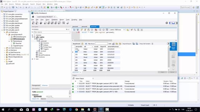Open Chrome from the Windows taskbar
Screen dimensions: 200x112
(76, 110)
